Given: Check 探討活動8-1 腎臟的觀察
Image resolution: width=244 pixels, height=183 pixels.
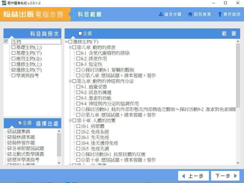Looking at the screenshot, I should (78, 70).
